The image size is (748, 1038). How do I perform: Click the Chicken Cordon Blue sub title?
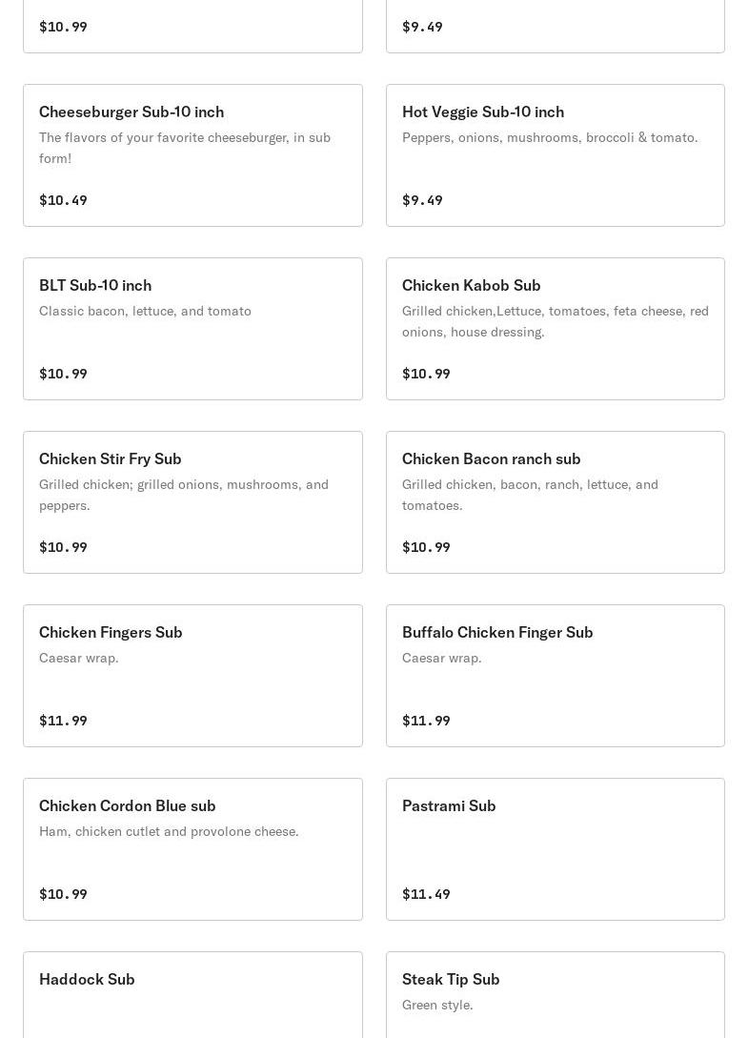tap(127, 805)
